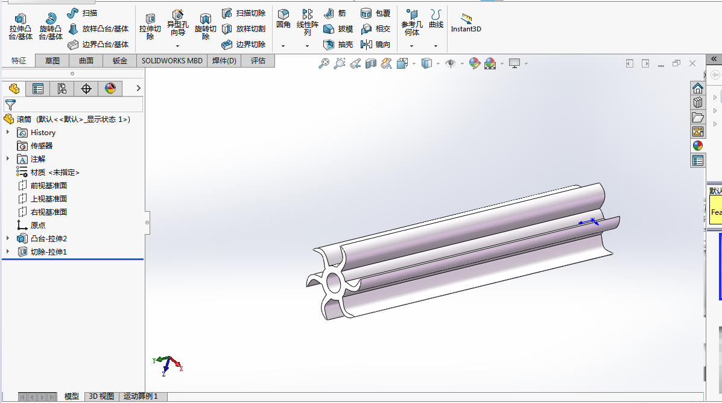This screenshot has width=722, height=403.
Task: Expand Reference Geometry dropdown arrow
Action: tap(411, 46)
